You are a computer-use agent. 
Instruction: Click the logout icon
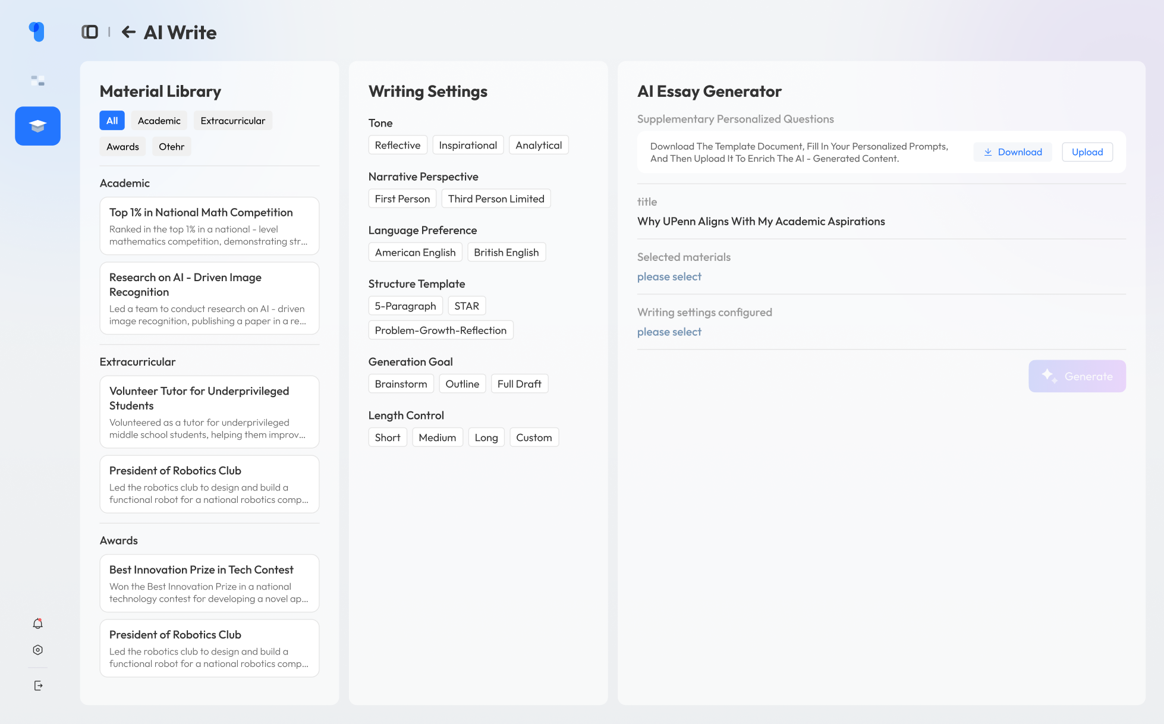(38, 686)
